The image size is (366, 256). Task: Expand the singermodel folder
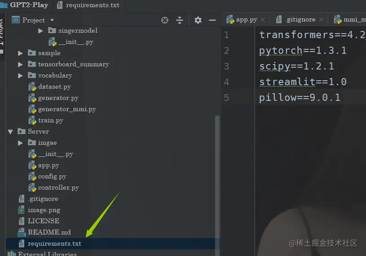coord(40,31)
